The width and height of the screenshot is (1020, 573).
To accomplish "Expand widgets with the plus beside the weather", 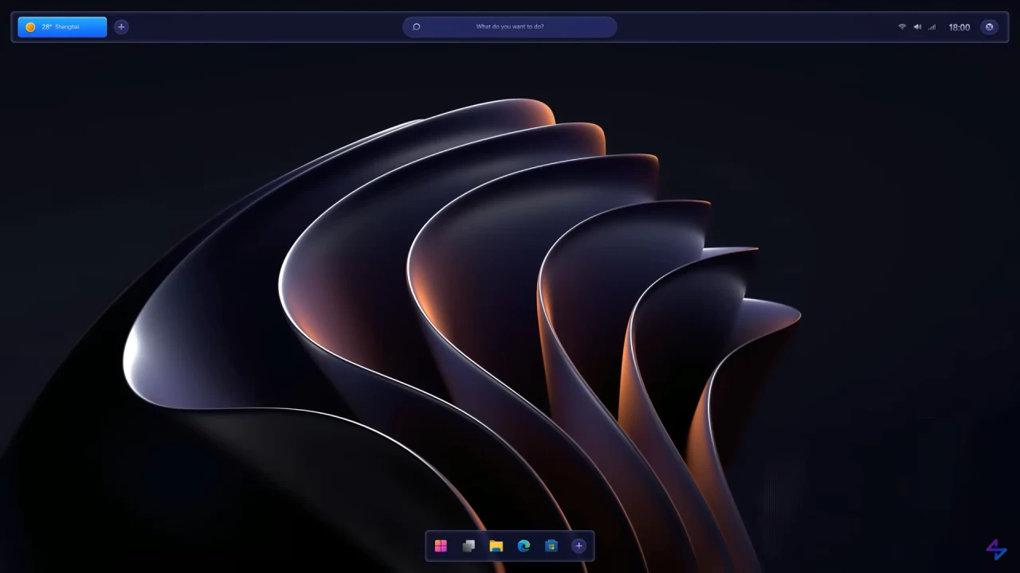I will click(121, 26).
